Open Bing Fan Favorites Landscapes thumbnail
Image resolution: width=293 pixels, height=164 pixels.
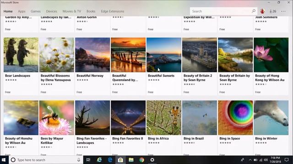click(x=92, y=118)
